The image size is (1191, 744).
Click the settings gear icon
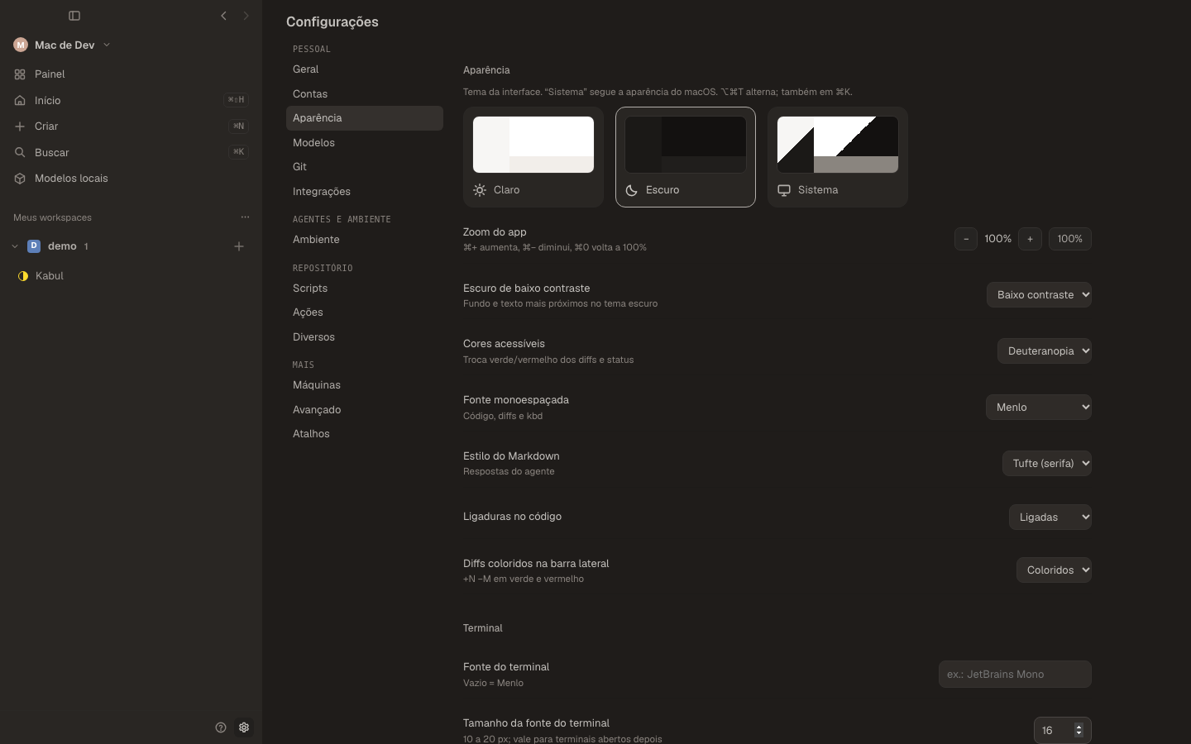coord(244,727)
